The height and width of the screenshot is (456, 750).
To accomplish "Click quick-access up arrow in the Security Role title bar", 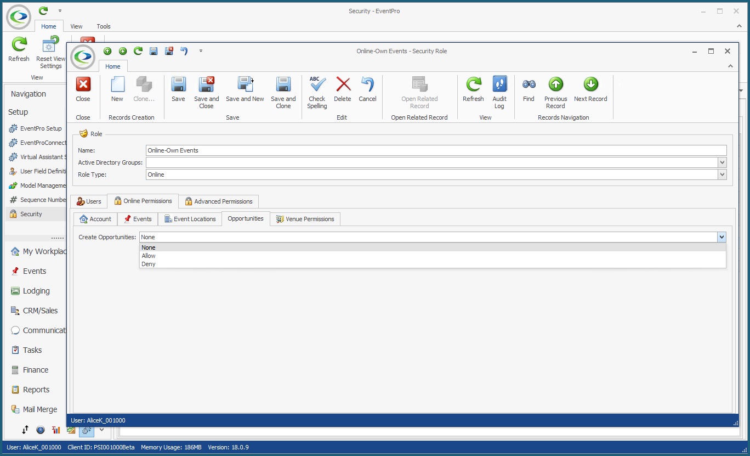I will point(107,51).
